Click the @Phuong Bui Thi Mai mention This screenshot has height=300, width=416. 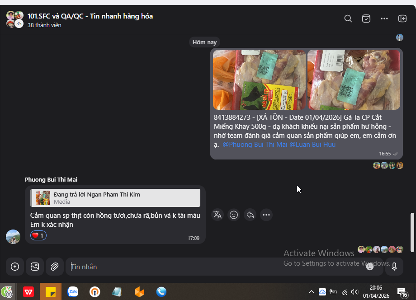255,145
